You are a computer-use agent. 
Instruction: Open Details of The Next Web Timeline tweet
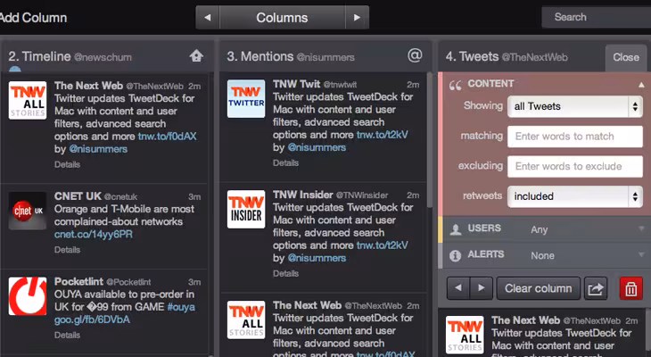[x=67, y=164]
